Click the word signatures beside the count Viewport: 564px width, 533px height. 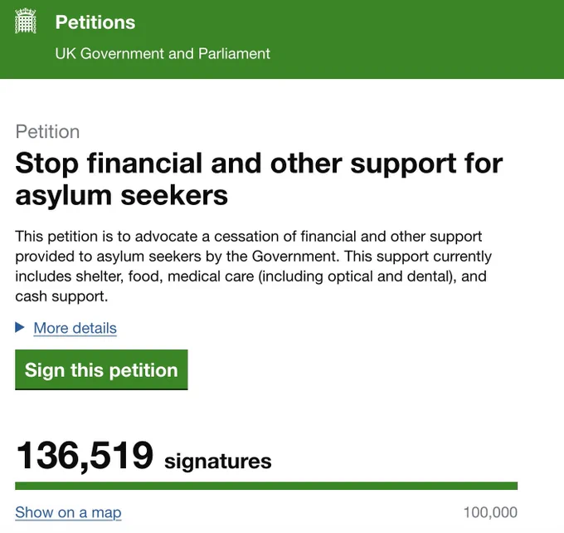(218, 462)
